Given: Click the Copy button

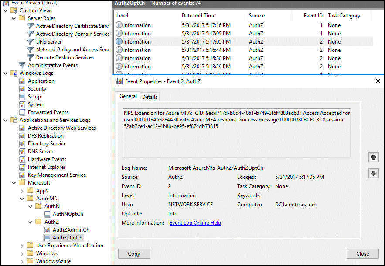Looking at the screenshot, I should pyautogui.click(x=134, y=254).
